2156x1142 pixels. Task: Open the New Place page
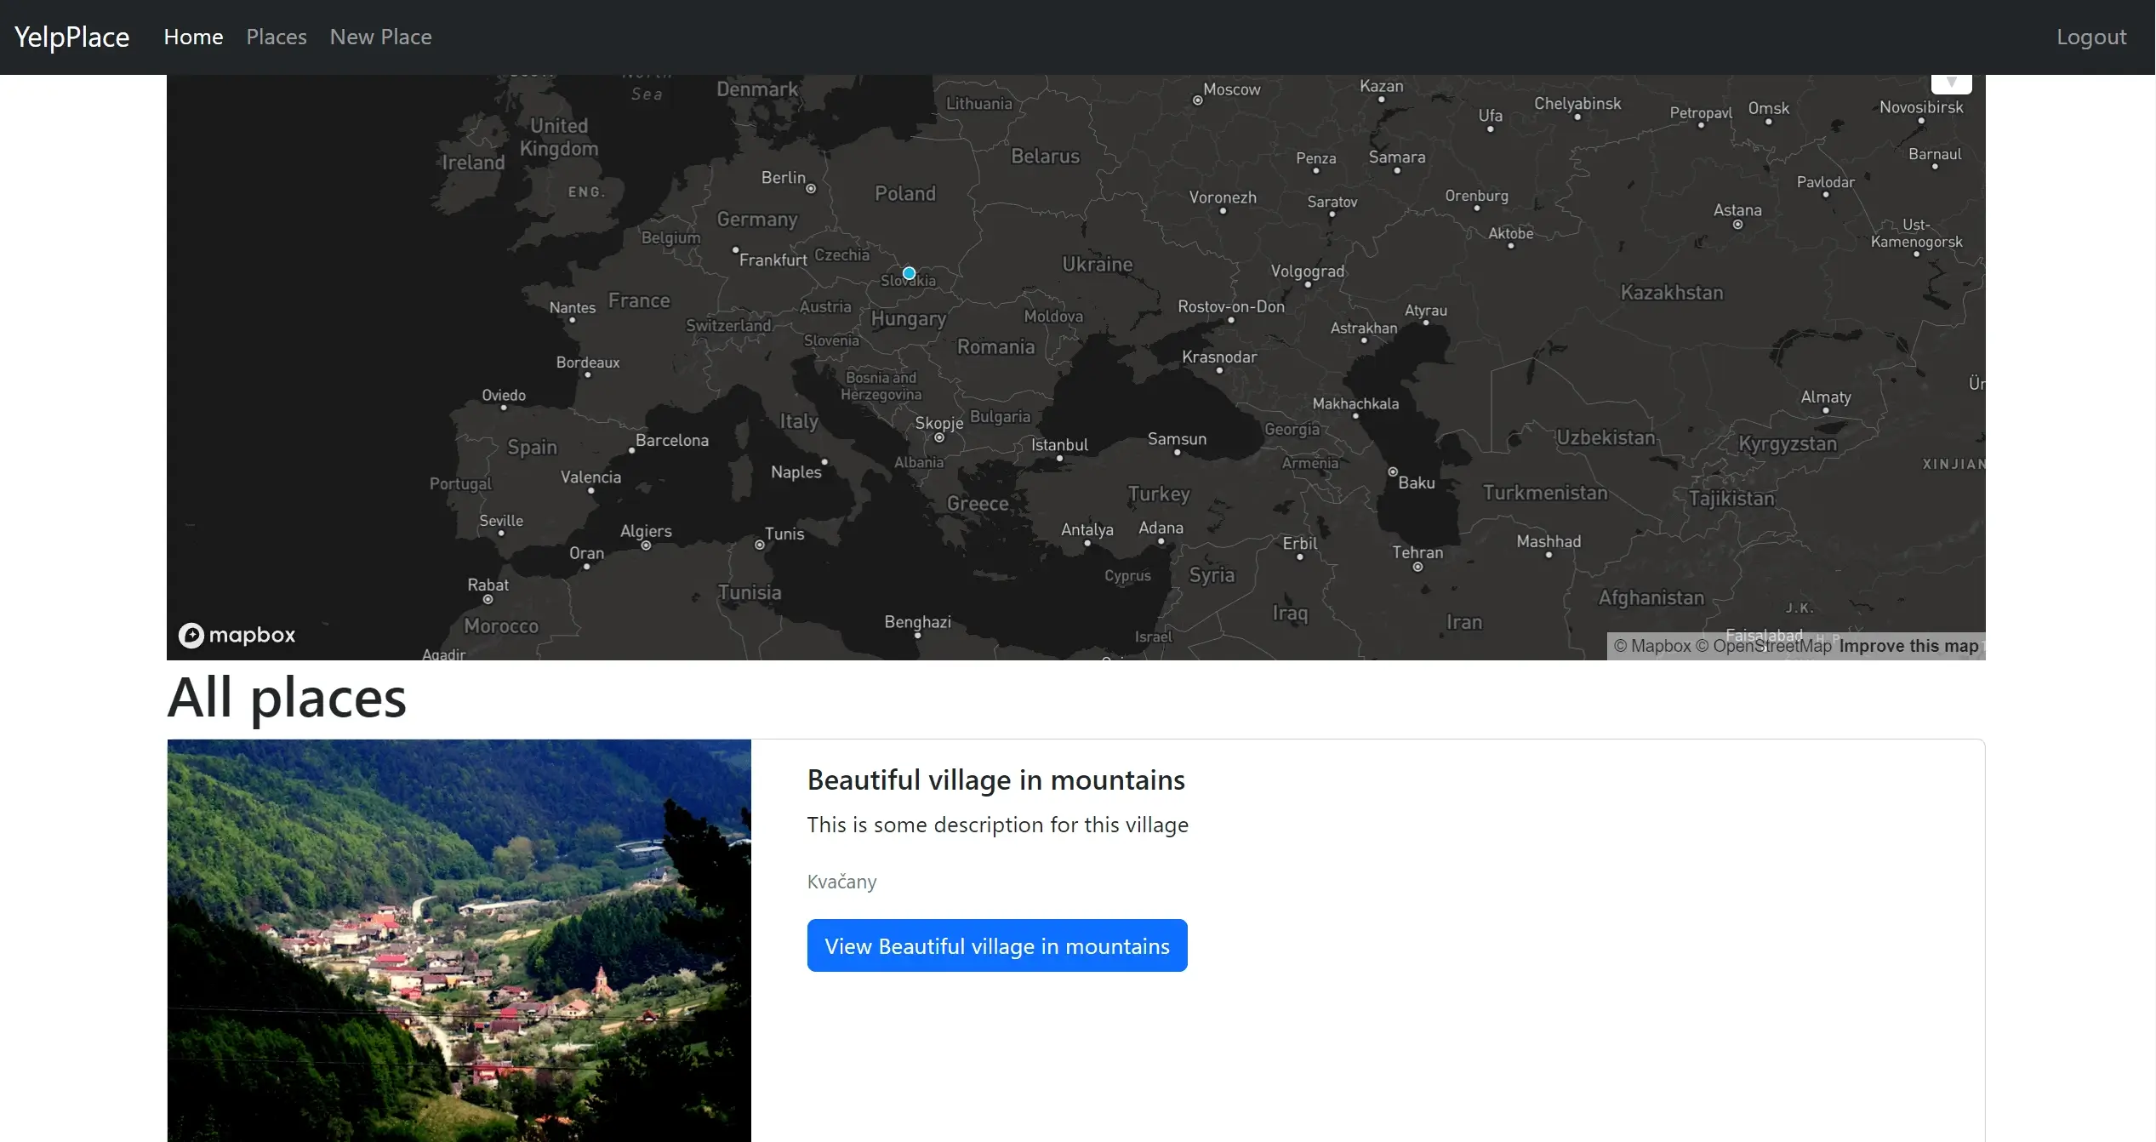380,37
